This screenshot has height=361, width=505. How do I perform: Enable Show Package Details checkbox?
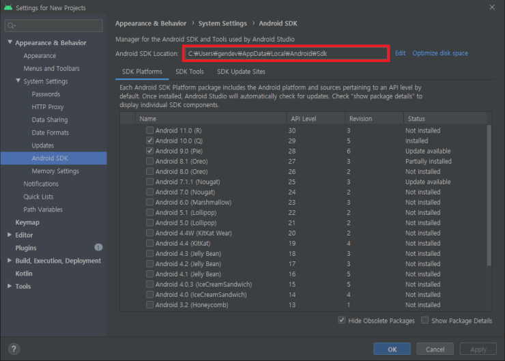click(425, 321)
